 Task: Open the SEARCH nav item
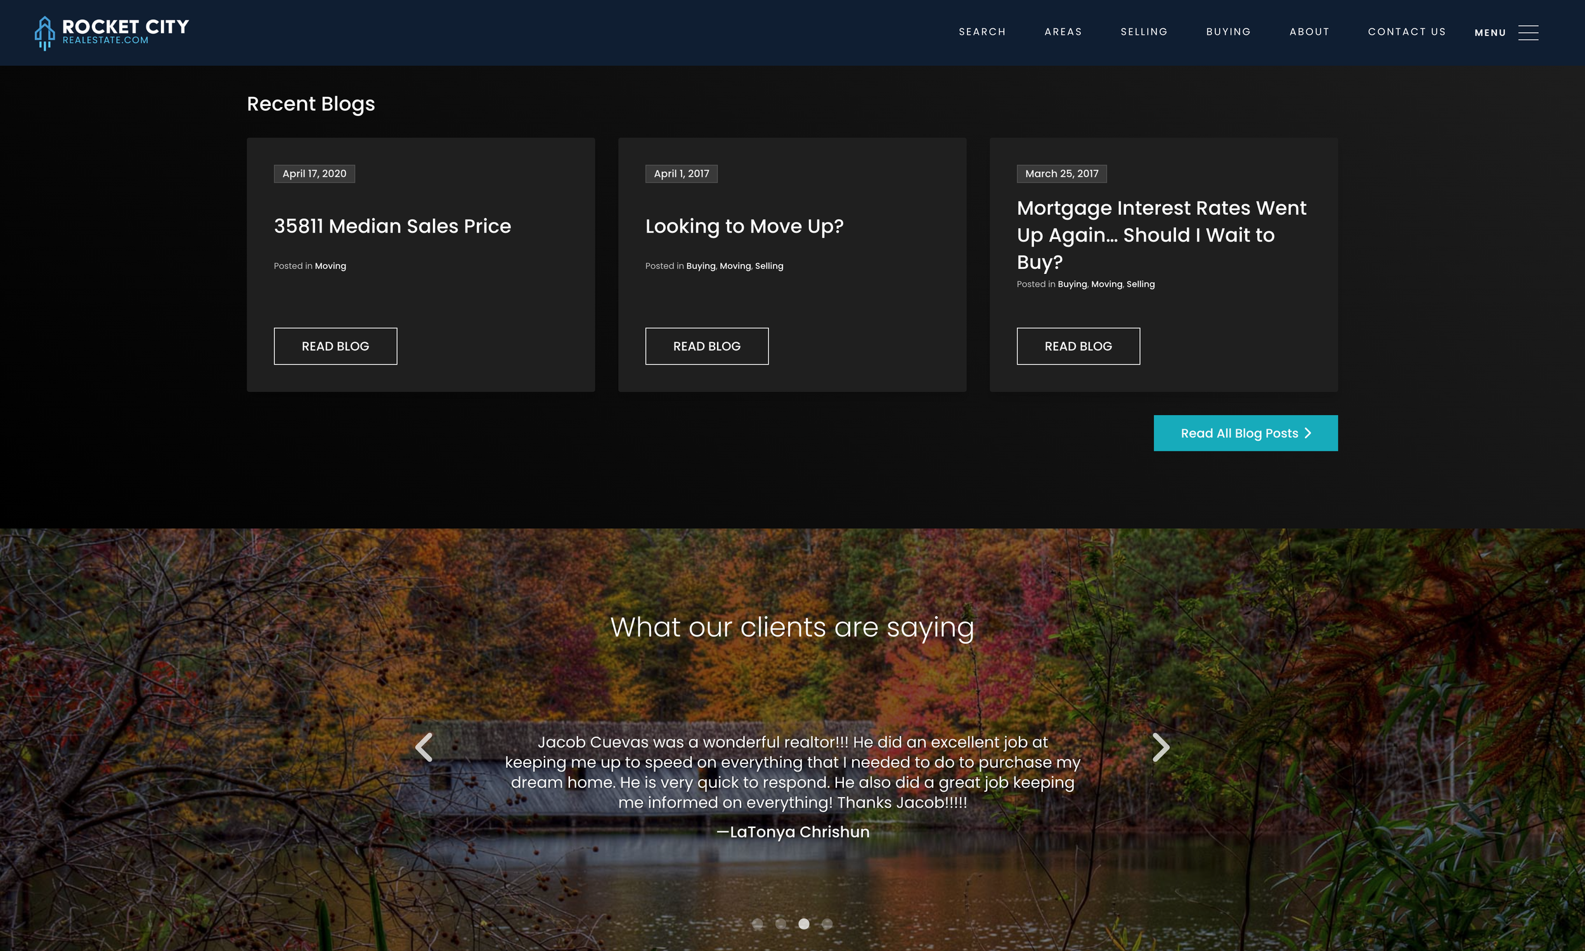[982, 32]
